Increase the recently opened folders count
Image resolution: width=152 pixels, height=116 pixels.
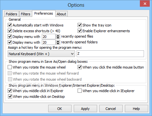tap(58, 41)
